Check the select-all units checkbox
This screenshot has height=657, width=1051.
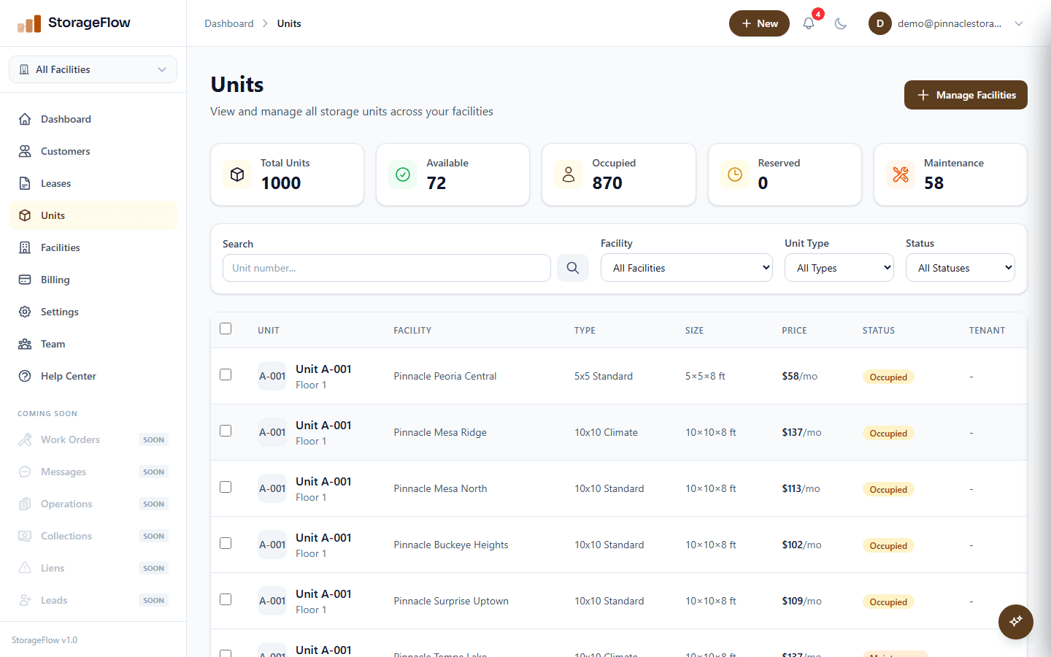(x=226, y=328)
